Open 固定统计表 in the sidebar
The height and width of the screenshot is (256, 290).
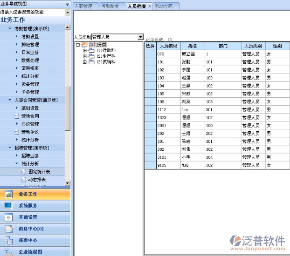point(39,172)
